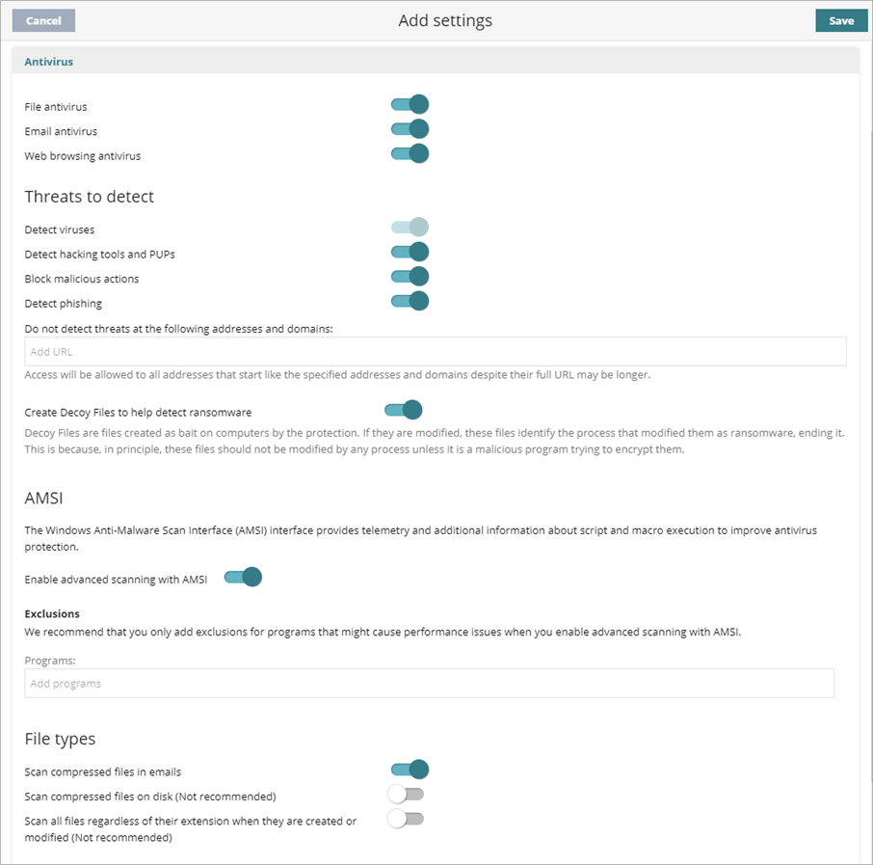The height and width of the screenshot is (865, 873).
Task: Click the Save button
Action: point(840,19)
